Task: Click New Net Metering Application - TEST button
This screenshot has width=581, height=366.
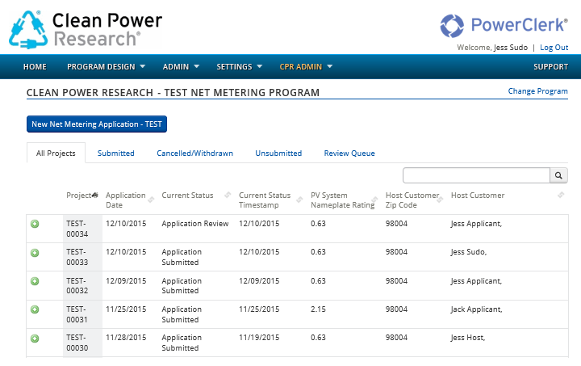Action: tap(97, 124)
